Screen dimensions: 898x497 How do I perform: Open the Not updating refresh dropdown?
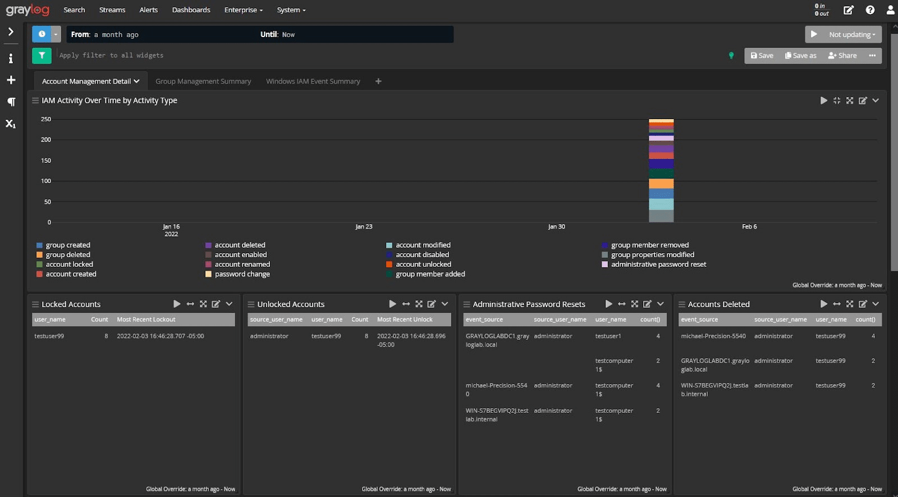(851, 35)
